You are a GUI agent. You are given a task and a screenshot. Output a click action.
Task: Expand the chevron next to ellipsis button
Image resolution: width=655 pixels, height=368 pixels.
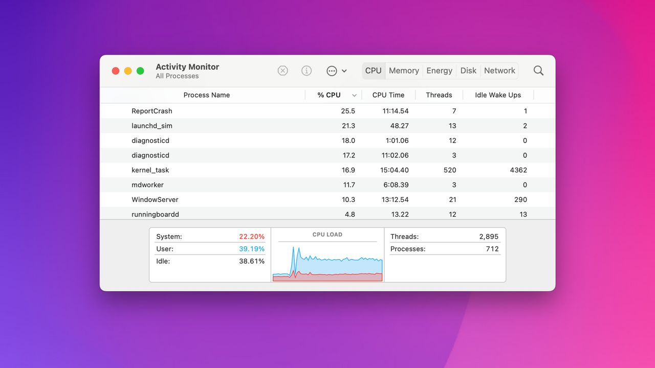pyautogui.click(x=344, y=71)
